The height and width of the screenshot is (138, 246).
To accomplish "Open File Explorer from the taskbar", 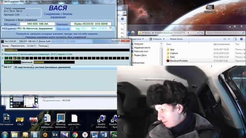I will point(15,135).
